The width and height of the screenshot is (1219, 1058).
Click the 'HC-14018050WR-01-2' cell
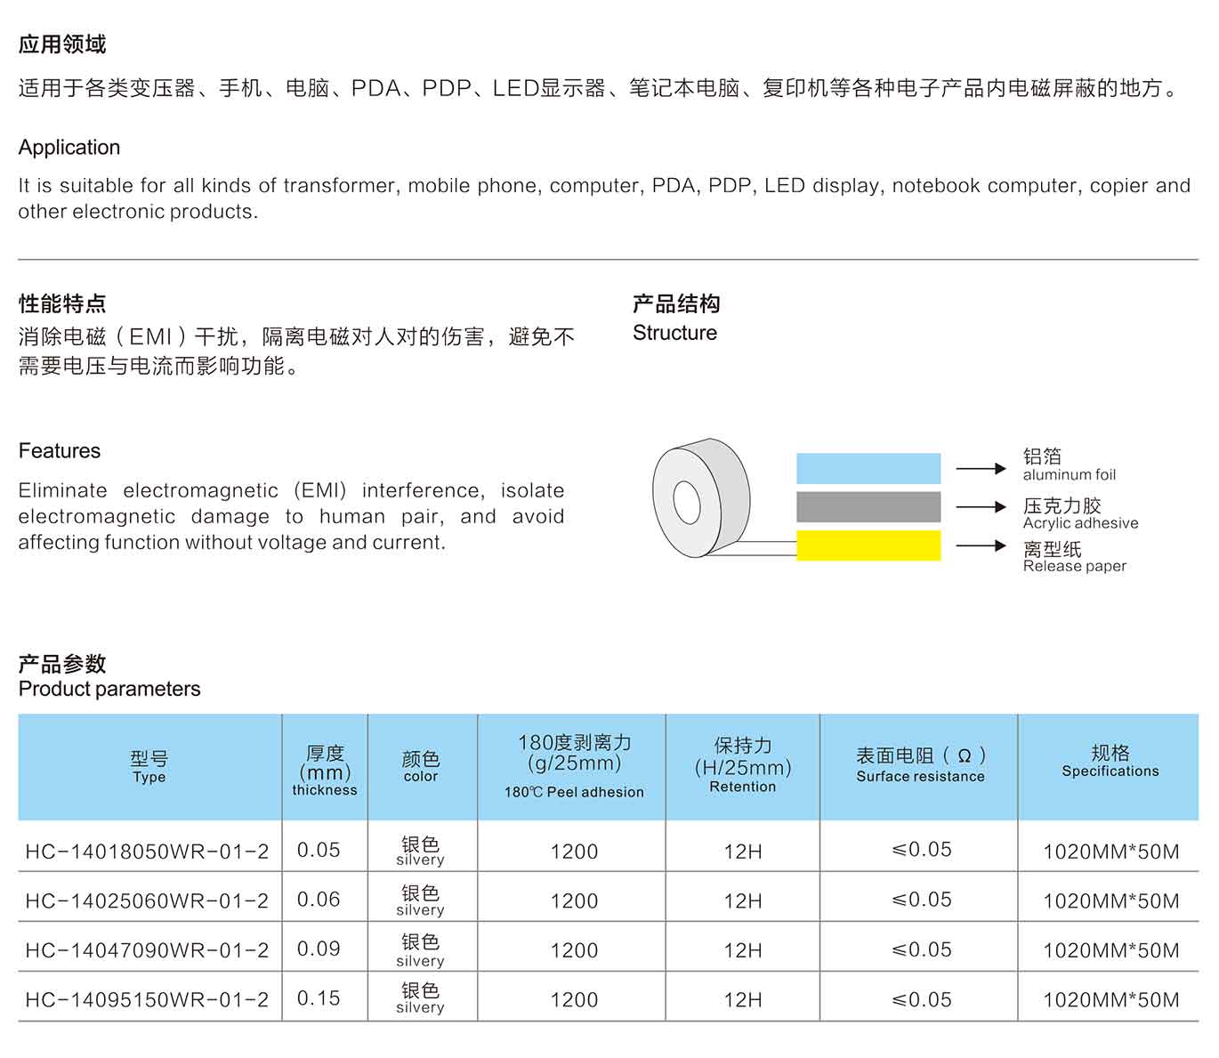pos(147,852)
